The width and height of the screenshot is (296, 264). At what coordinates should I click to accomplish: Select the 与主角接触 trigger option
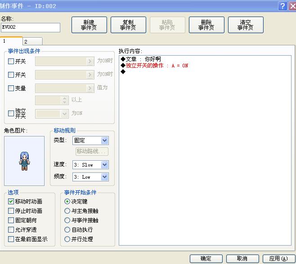pyautogui.click(x=67, y=211)
